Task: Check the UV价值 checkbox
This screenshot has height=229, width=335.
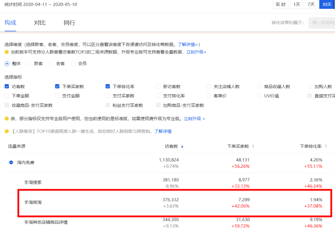Action: (259, 96)
